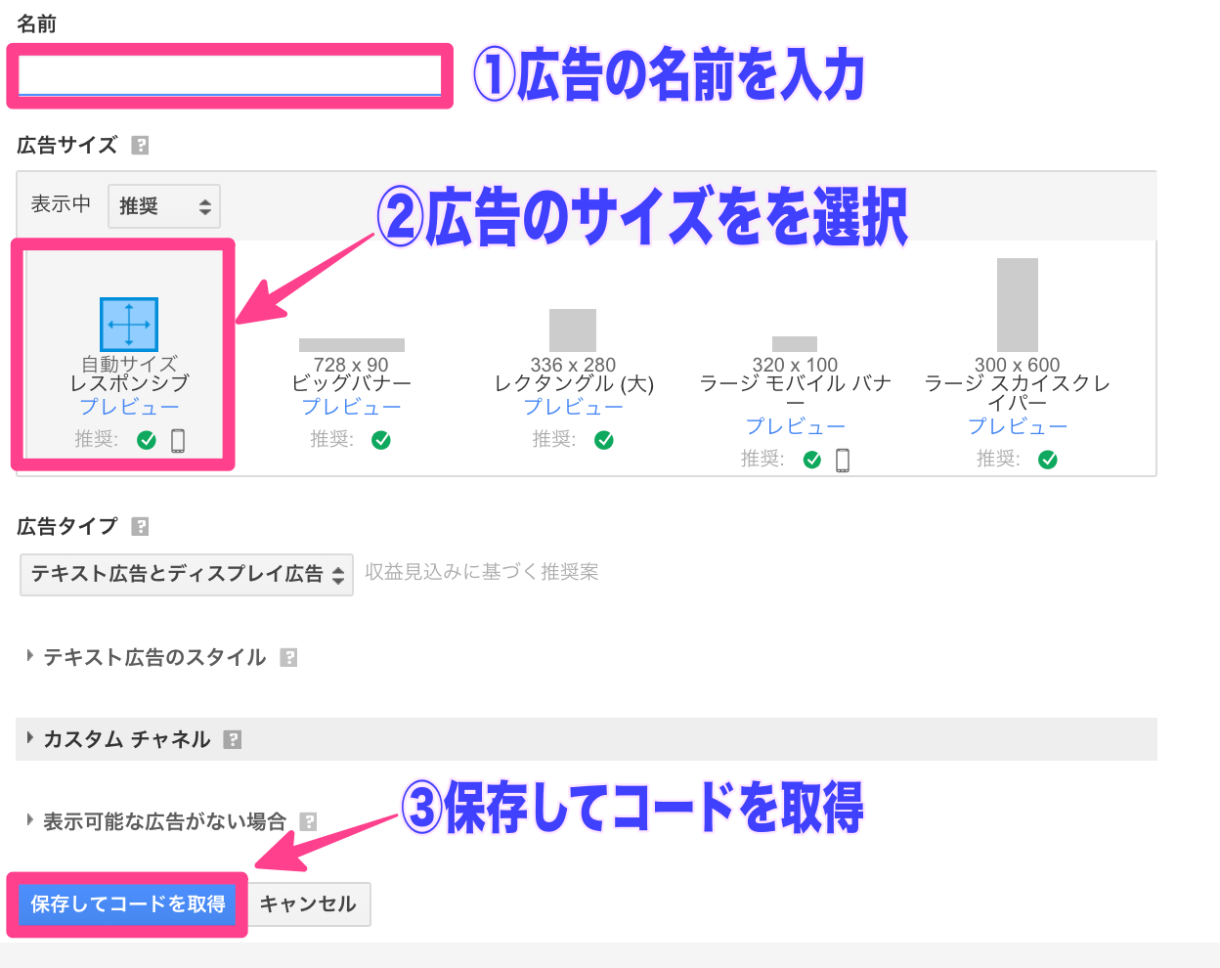Click green recommended checkmark under レスポンシブ
The width and height of the screenshot is (1220, 968).
pos(147,440)
